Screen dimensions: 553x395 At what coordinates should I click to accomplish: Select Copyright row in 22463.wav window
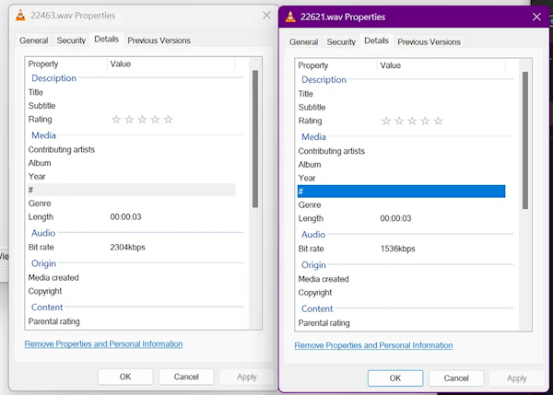point(132,291)
